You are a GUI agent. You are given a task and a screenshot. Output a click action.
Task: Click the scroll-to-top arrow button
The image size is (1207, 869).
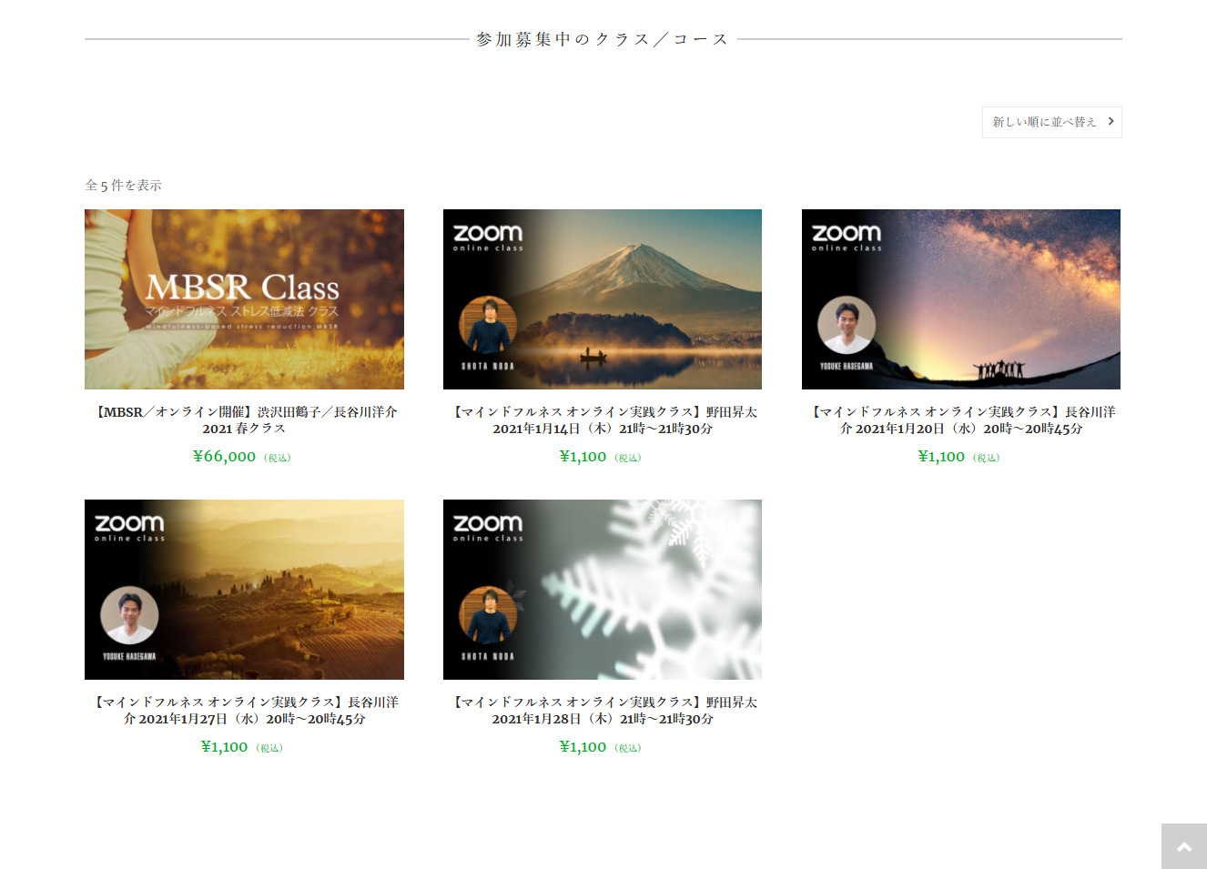point(1183,846)
